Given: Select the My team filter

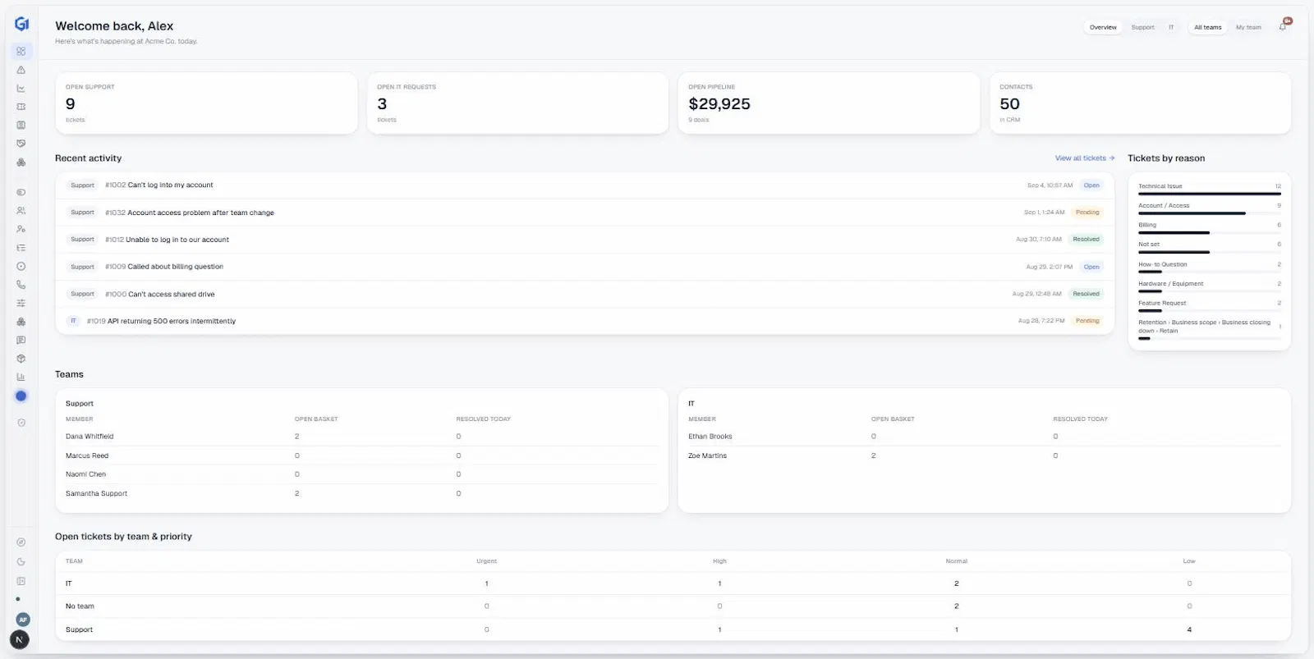Looking at the screenshot, I should (1248, 27).
